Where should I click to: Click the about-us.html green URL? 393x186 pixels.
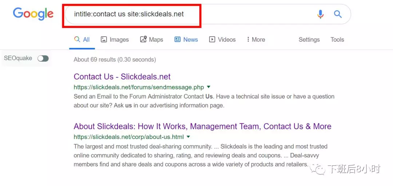[x=128, y=137]
